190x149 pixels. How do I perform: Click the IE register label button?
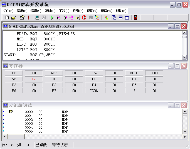coord(134,91)
